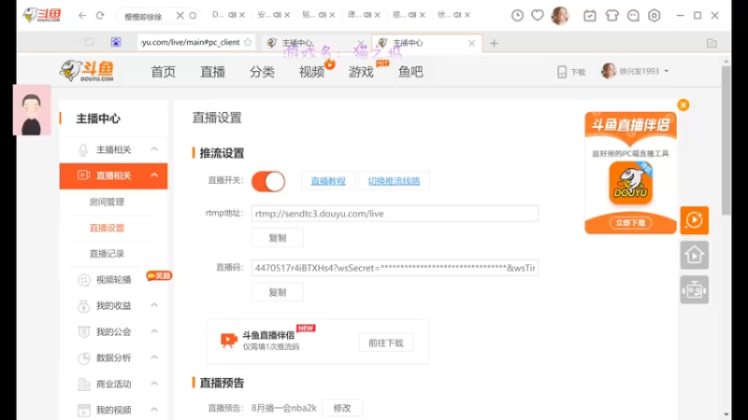This screenshot has height=420, width=748.
Task: Click the rtmp address input field
Action: (x=395, y=214)
